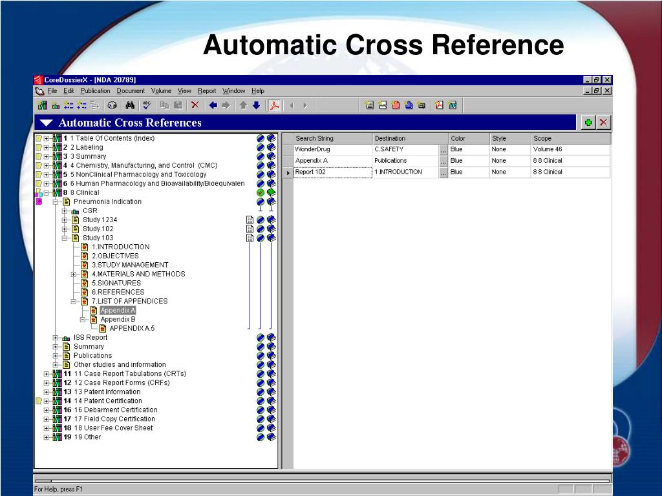Open the Volume menu
Screen dimensions: 662x496
(x=161, y=90)
